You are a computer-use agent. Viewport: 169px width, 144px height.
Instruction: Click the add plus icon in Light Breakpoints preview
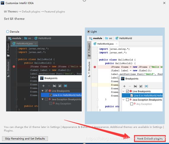pos(125,86)
